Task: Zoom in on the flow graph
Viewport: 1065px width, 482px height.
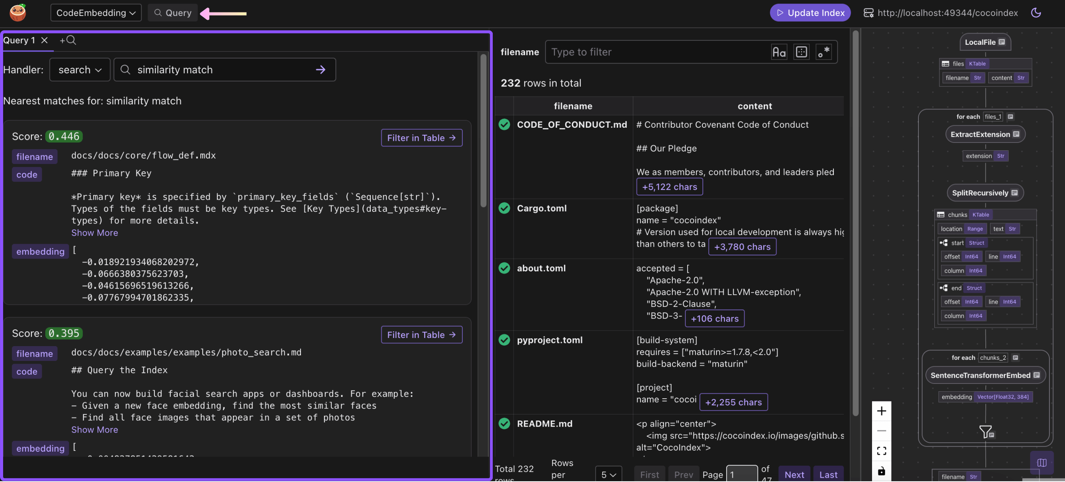Action: point(881,412)
